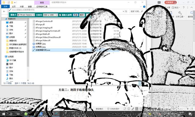The image size is (195, 117).
Task: Select the file AForge.Imaging.Formats.dll
Action: 48,31
